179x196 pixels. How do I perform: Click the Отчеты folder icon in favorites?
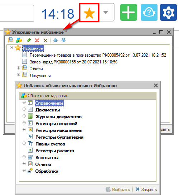[24, 68]
